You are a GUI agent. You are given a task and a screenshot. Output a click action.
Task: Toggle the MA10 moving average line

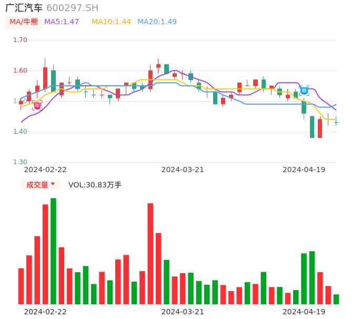coord(111,22)
